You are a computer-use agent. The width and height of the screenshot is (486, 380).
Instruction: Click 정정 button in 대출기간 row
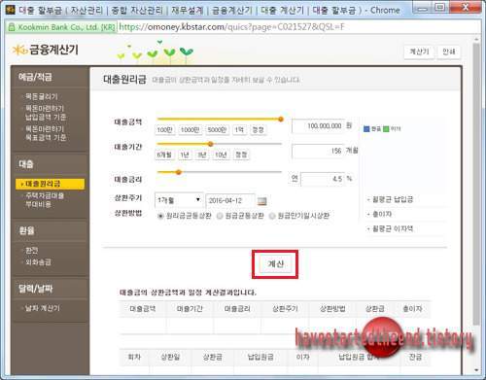241,155
